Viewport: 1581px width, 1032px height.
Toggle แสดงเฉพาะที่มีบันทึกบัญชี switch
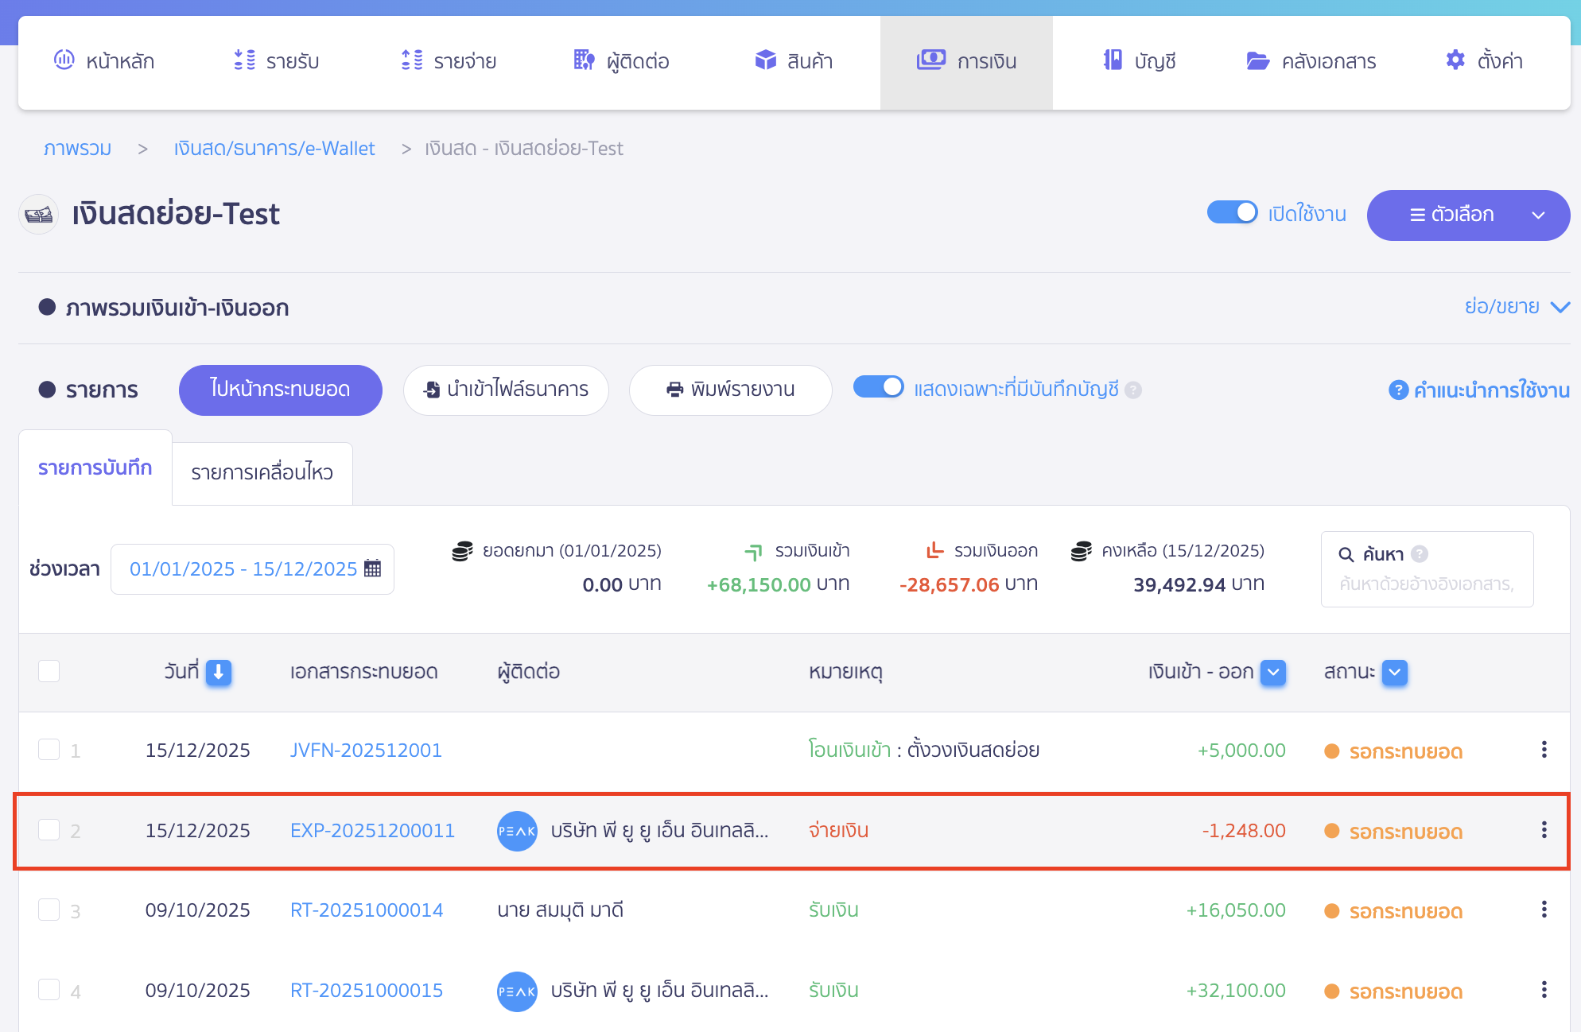click(878, 387)
